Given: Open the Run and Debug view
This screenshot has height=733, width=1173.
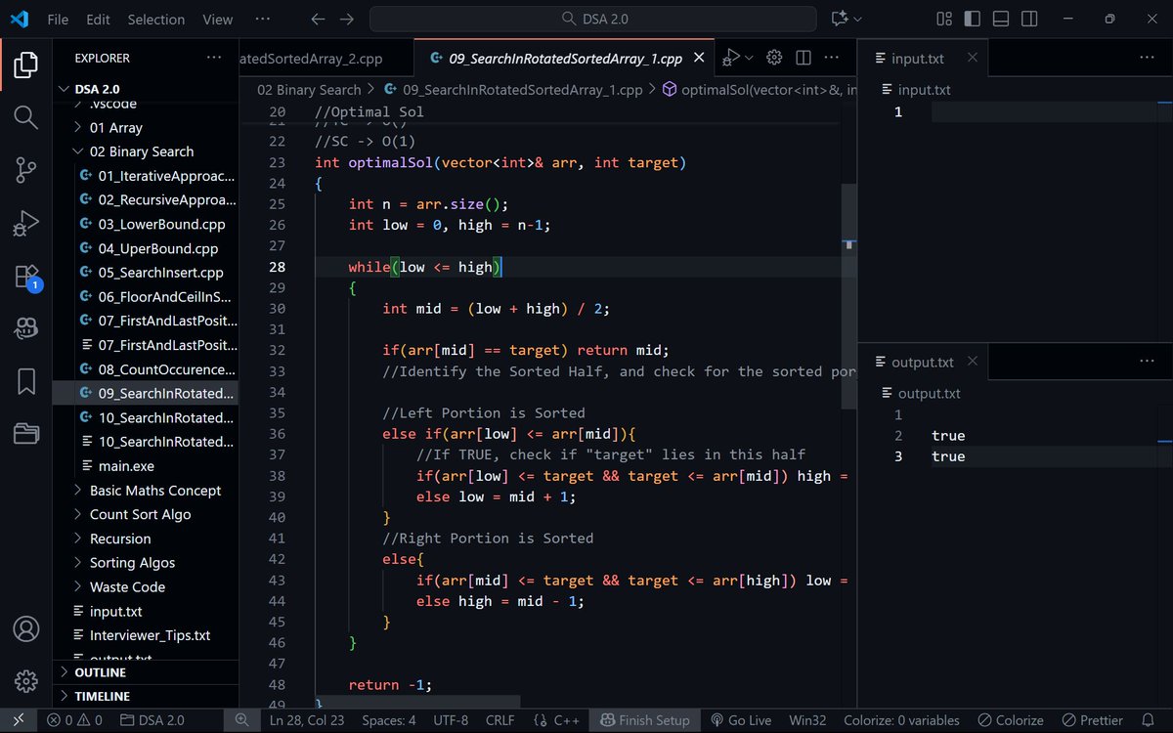Looking at the screenshot, I should click(26, 223).
